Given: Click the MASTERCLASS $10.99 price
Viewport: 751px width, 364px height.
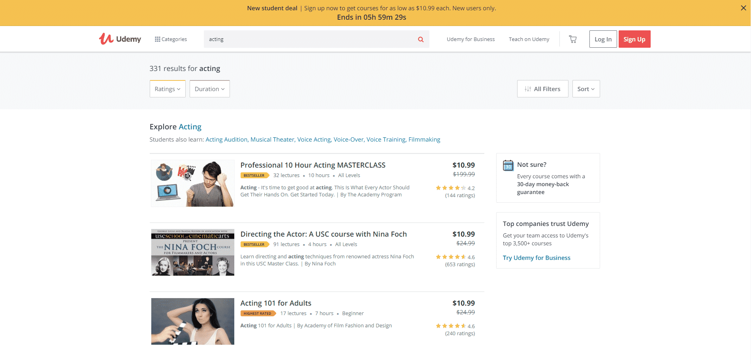Looking at the screenshot, I should click(463, 165).
